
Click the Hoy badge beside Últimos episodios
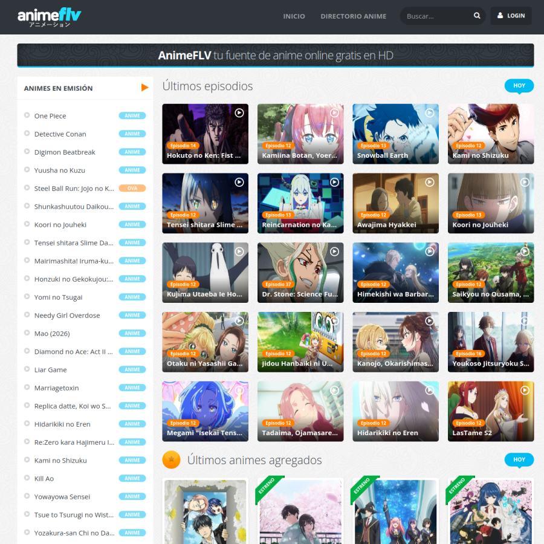(519, 86)
